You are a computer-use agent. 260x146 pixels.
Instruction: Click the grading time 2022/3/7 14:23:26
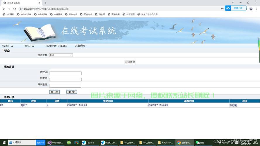tap(158, 105)
